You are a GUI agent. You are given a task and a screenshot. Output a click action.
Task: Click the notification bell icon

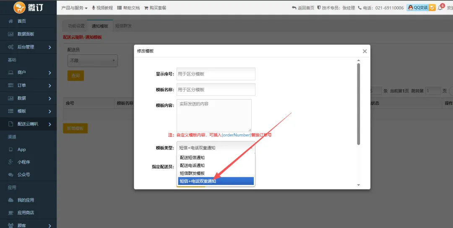tap(440, 8)
